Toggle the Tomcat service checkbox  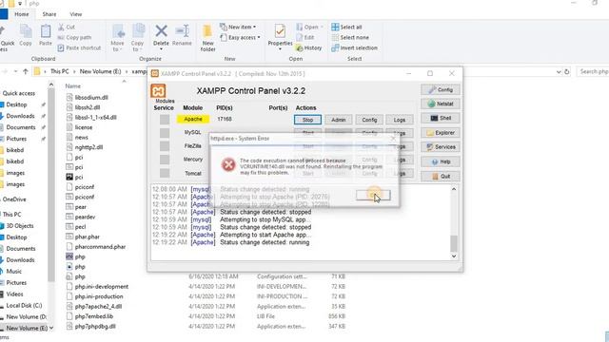pos(165,173)
